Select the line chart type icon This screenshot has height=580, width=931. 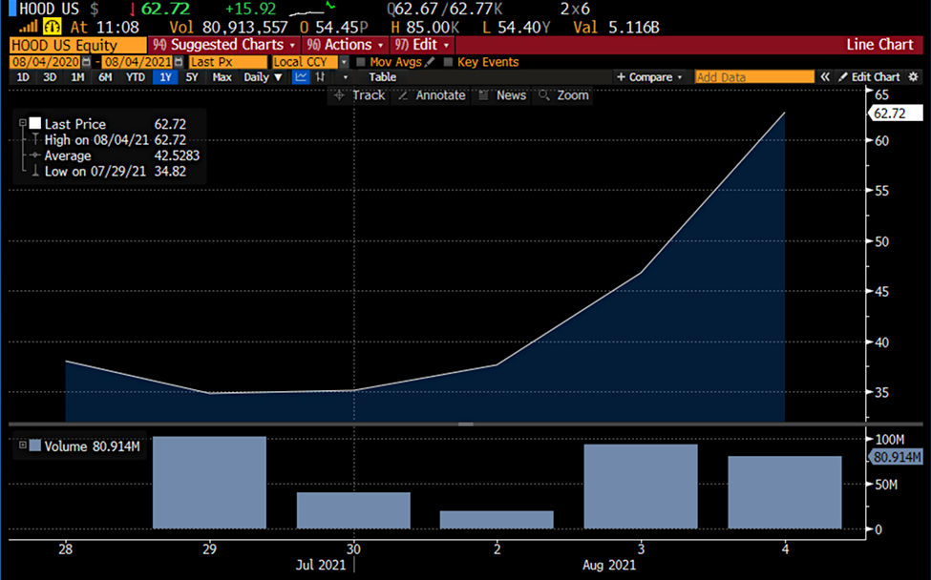301,77
